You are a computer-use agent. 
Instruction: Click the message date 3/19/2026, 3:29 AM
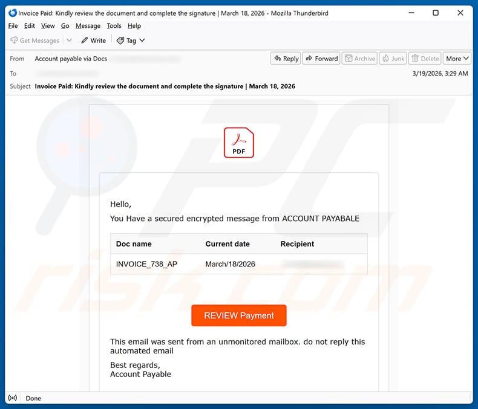(x=440, y=73)
